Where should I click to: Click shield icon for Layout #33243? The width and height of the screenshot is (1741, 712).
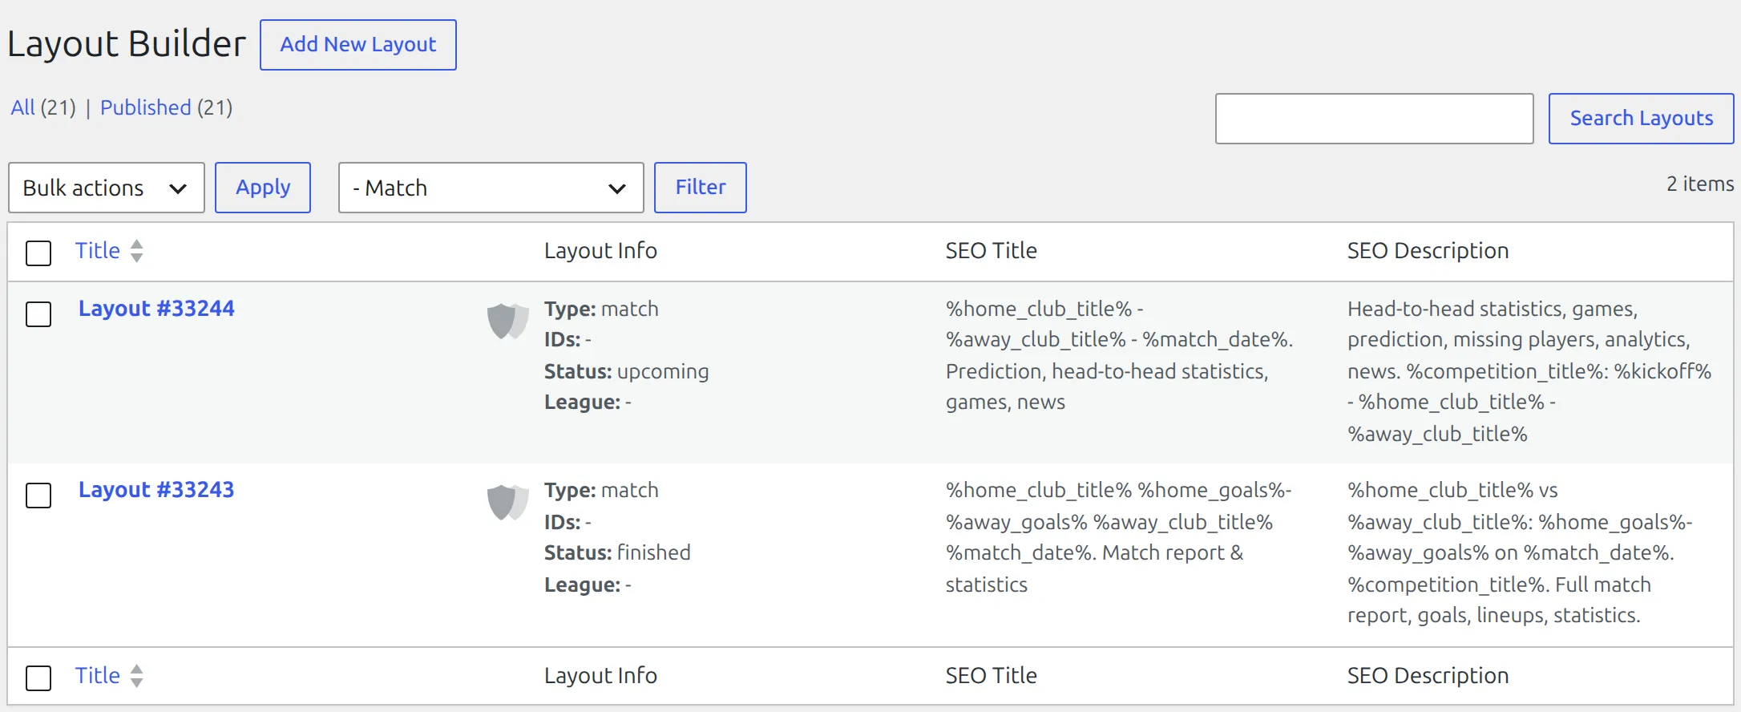tap(508, 503)
